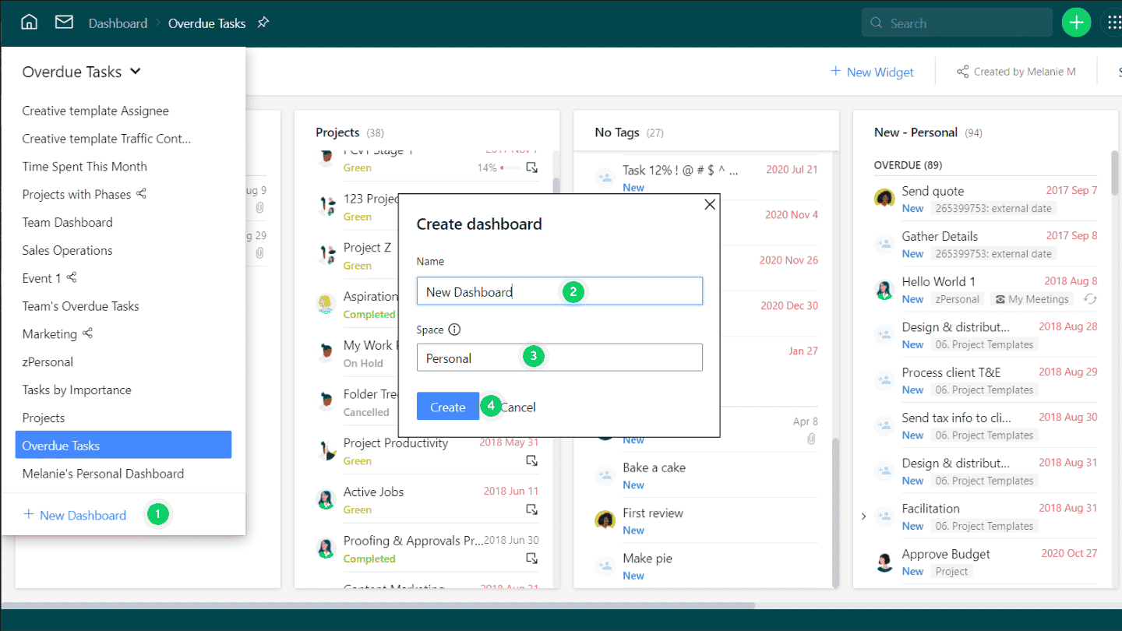Select the Creative template Assignee dashboard
Screen dimensions: 1122x631
[x=95, y=111]
